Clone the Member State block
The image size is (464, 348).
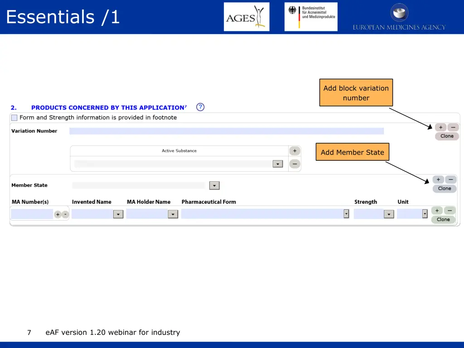pos(445,188)
